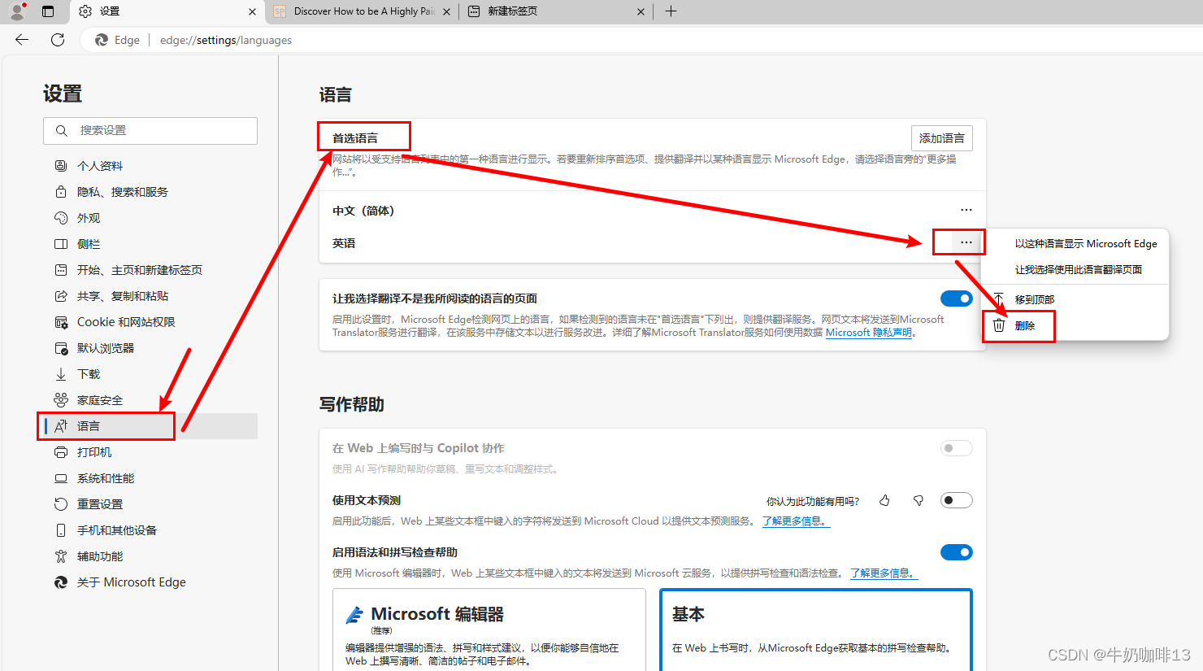Choose 删除 in context menu
The width and height of the screenshot is (1203, 671).
tap(1075, 325)
